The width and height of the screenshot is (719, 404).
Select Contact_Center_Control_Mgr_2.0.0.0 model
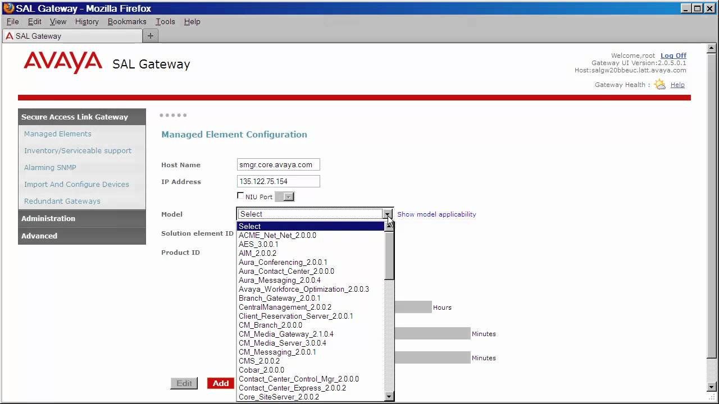coord(311,379)
